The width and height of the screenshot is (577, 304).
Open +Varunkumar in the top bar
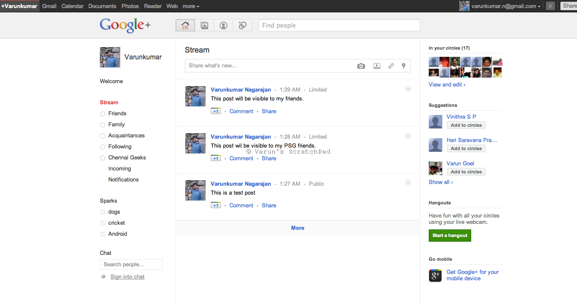click(x=19, y=6)
